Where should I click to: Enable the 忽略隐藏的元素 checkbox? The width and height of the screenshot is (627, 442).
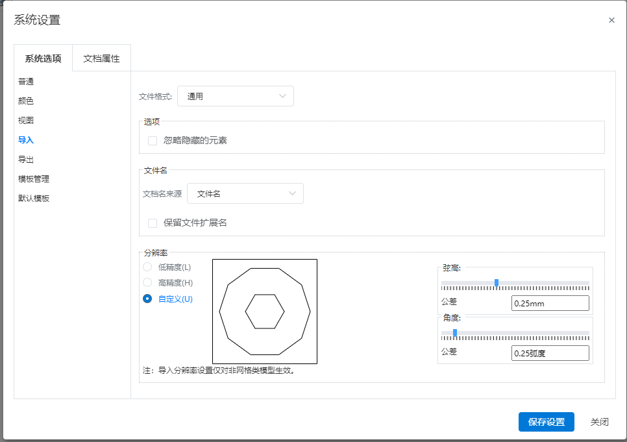click(153, 141)
